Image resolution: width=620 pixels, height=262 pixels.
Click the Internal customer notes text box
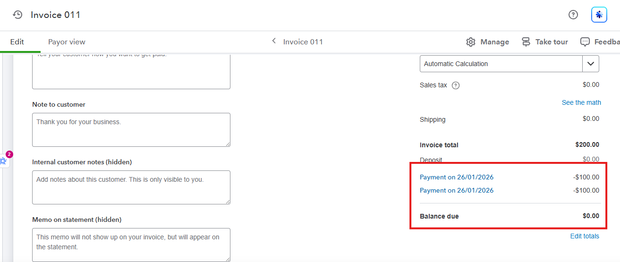tap(131, 187)
